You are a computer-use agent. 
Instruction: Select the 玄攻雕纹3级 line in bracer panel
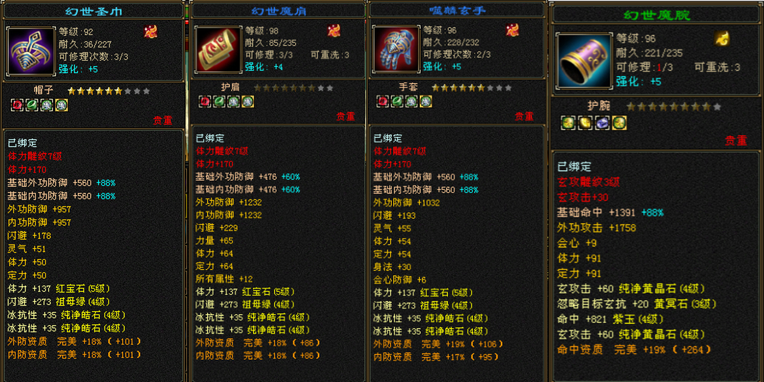click(x=589, y=182)
